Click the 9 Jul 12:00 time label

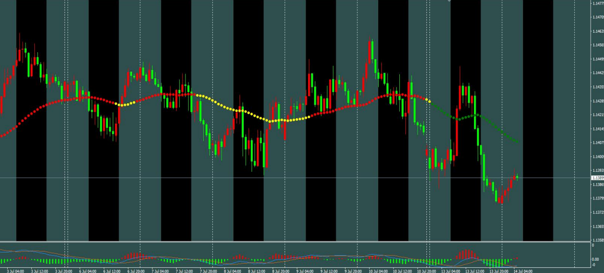click(x=329, y=271)
